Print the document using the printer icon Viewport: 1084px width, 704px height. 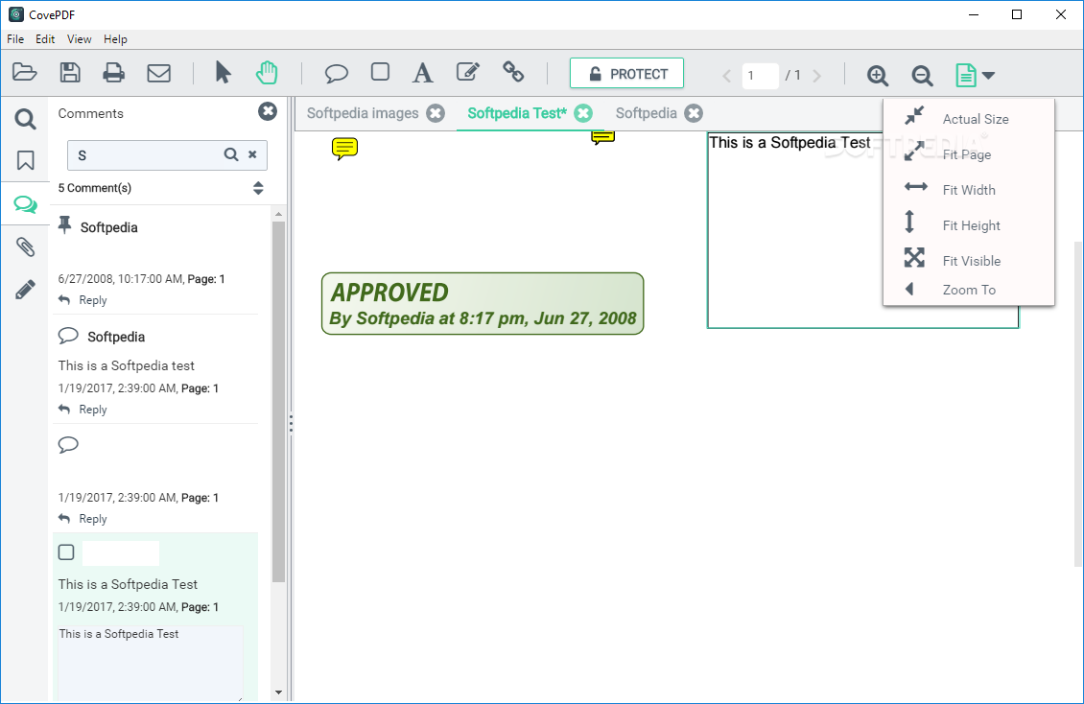(114, 73)
